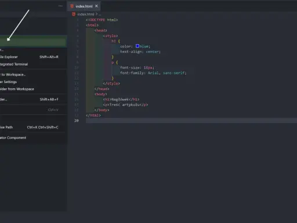Click the opening <body> tag line
This screenshot has height=223, width=297.
(100, 94)
